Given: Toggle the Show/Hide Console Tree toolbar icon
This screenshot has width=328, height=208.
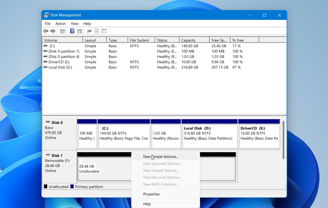Looking at the screenshot, I should (62, 31).
